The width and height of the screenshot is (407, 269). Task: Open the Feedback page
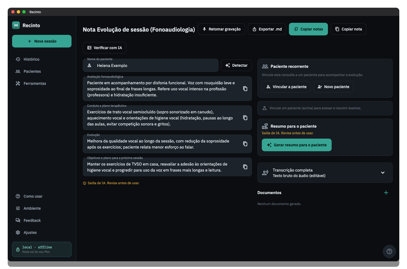tap(42, 220)
